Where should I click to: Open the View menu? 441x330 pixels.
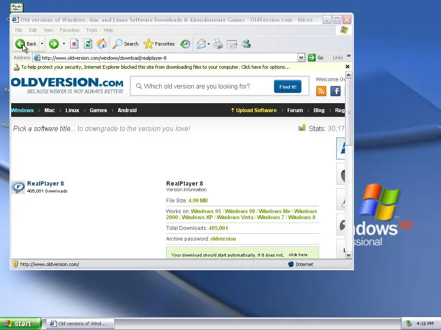pos(48,30)
